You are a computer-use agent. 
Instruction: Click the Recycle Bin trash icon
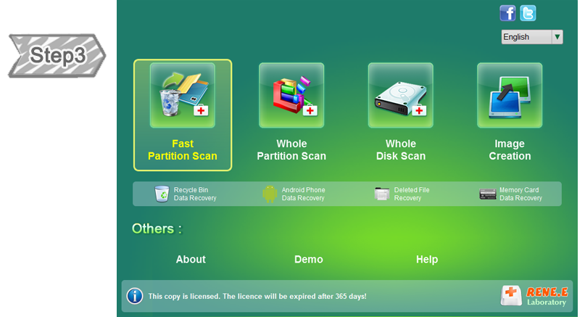coord(162,194)
